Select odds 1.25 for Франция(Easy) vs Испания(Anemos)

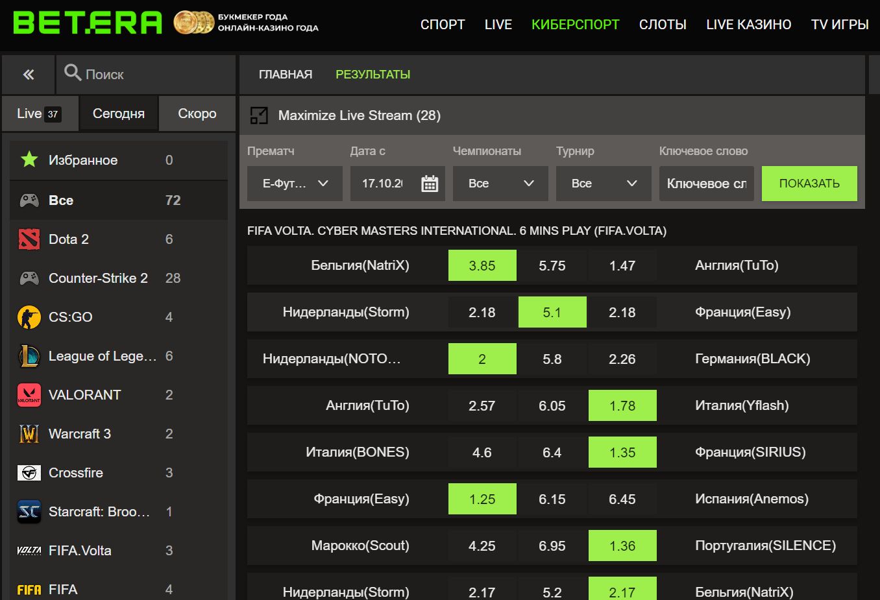click(482, 499)
